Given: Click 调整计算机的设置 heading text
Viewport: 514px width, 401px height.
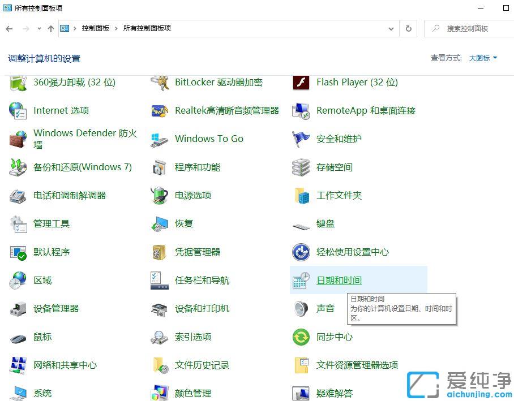Looking at the screenshot, I should tap(44, 59).
